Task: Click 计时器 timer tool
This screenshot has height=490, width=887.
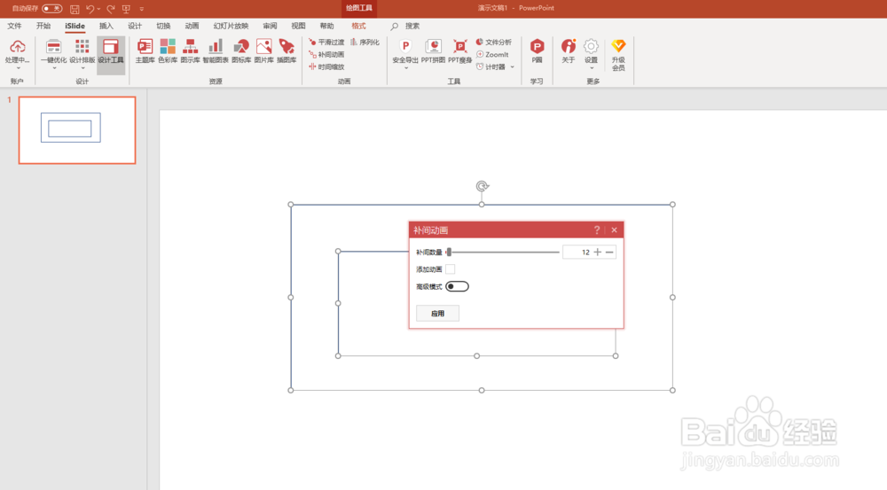Action: tap(491, 67)
